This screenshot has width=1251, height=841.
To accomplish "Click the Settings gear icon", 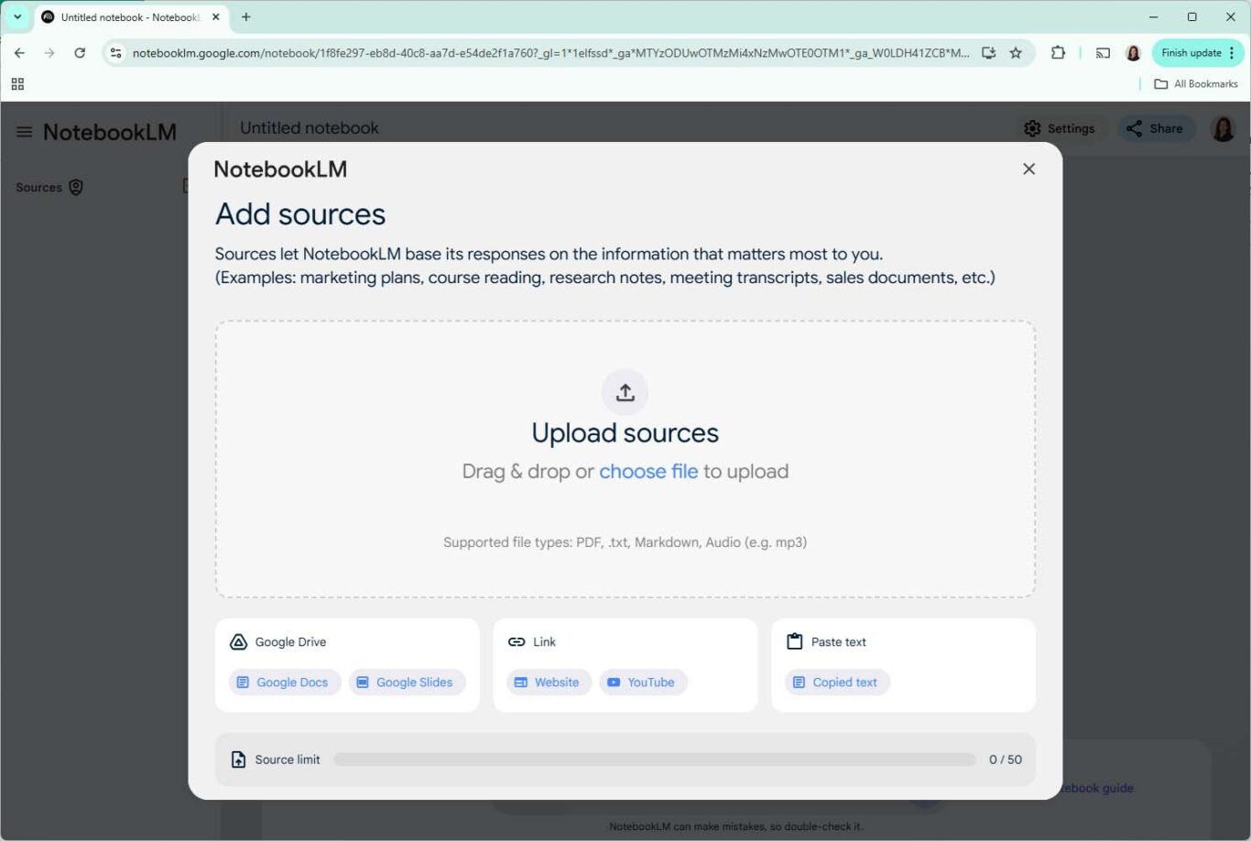I will (1032, 128).
